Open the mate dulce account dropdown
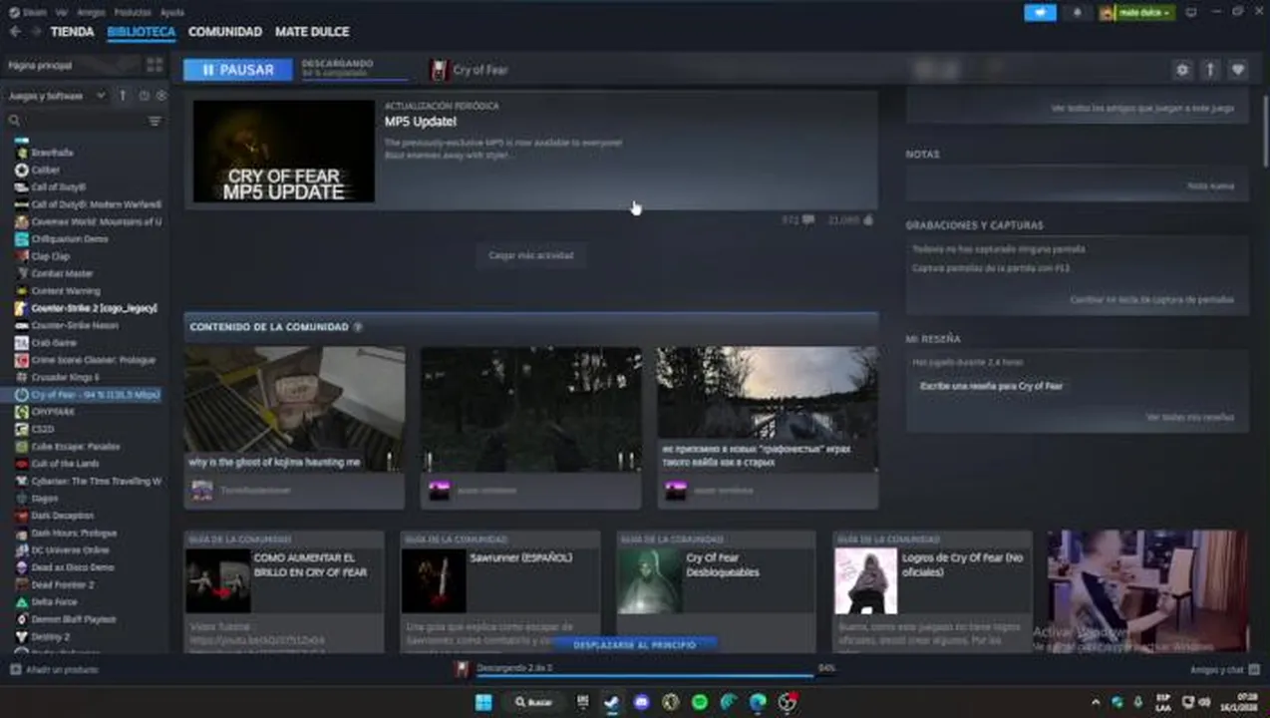This screenshot has width=1270, height=718. point(1136,12)
